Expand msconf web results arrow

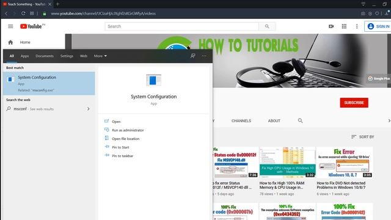coord(88,109)
